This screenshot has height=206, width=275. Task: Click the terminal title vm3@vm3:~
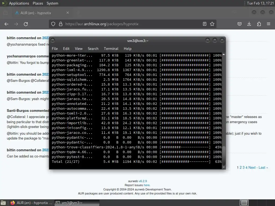coord(138,41)
